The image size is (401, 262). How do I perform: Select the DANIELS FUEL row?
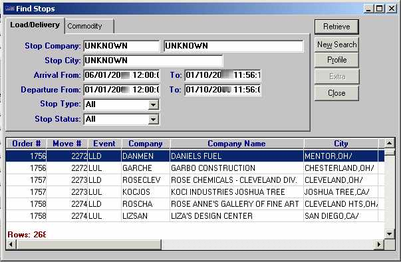click(x=195, y=156)
